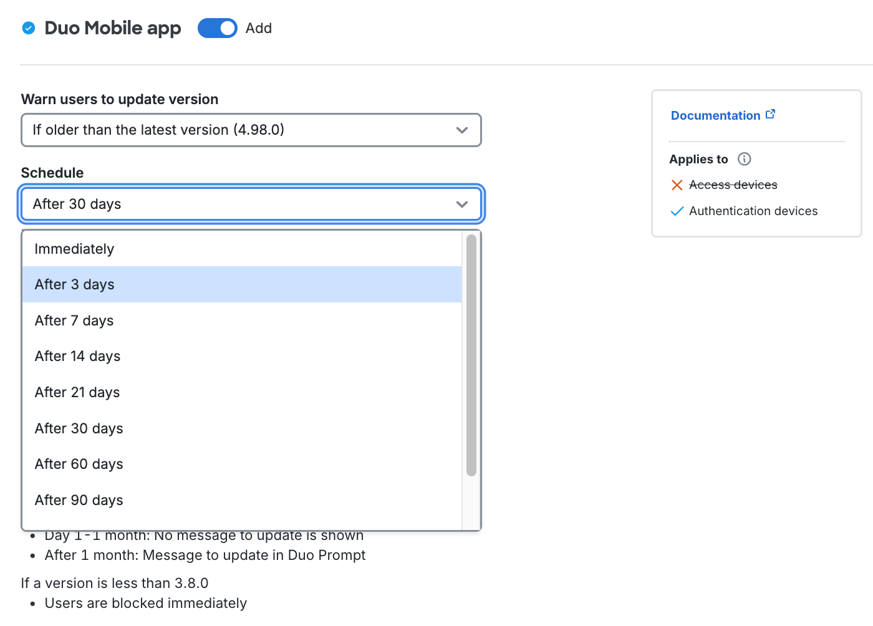Click the schedule list scrollbar thumb
Screen dimensions: 873x626
pyautogui.click(x=471, y=355)
